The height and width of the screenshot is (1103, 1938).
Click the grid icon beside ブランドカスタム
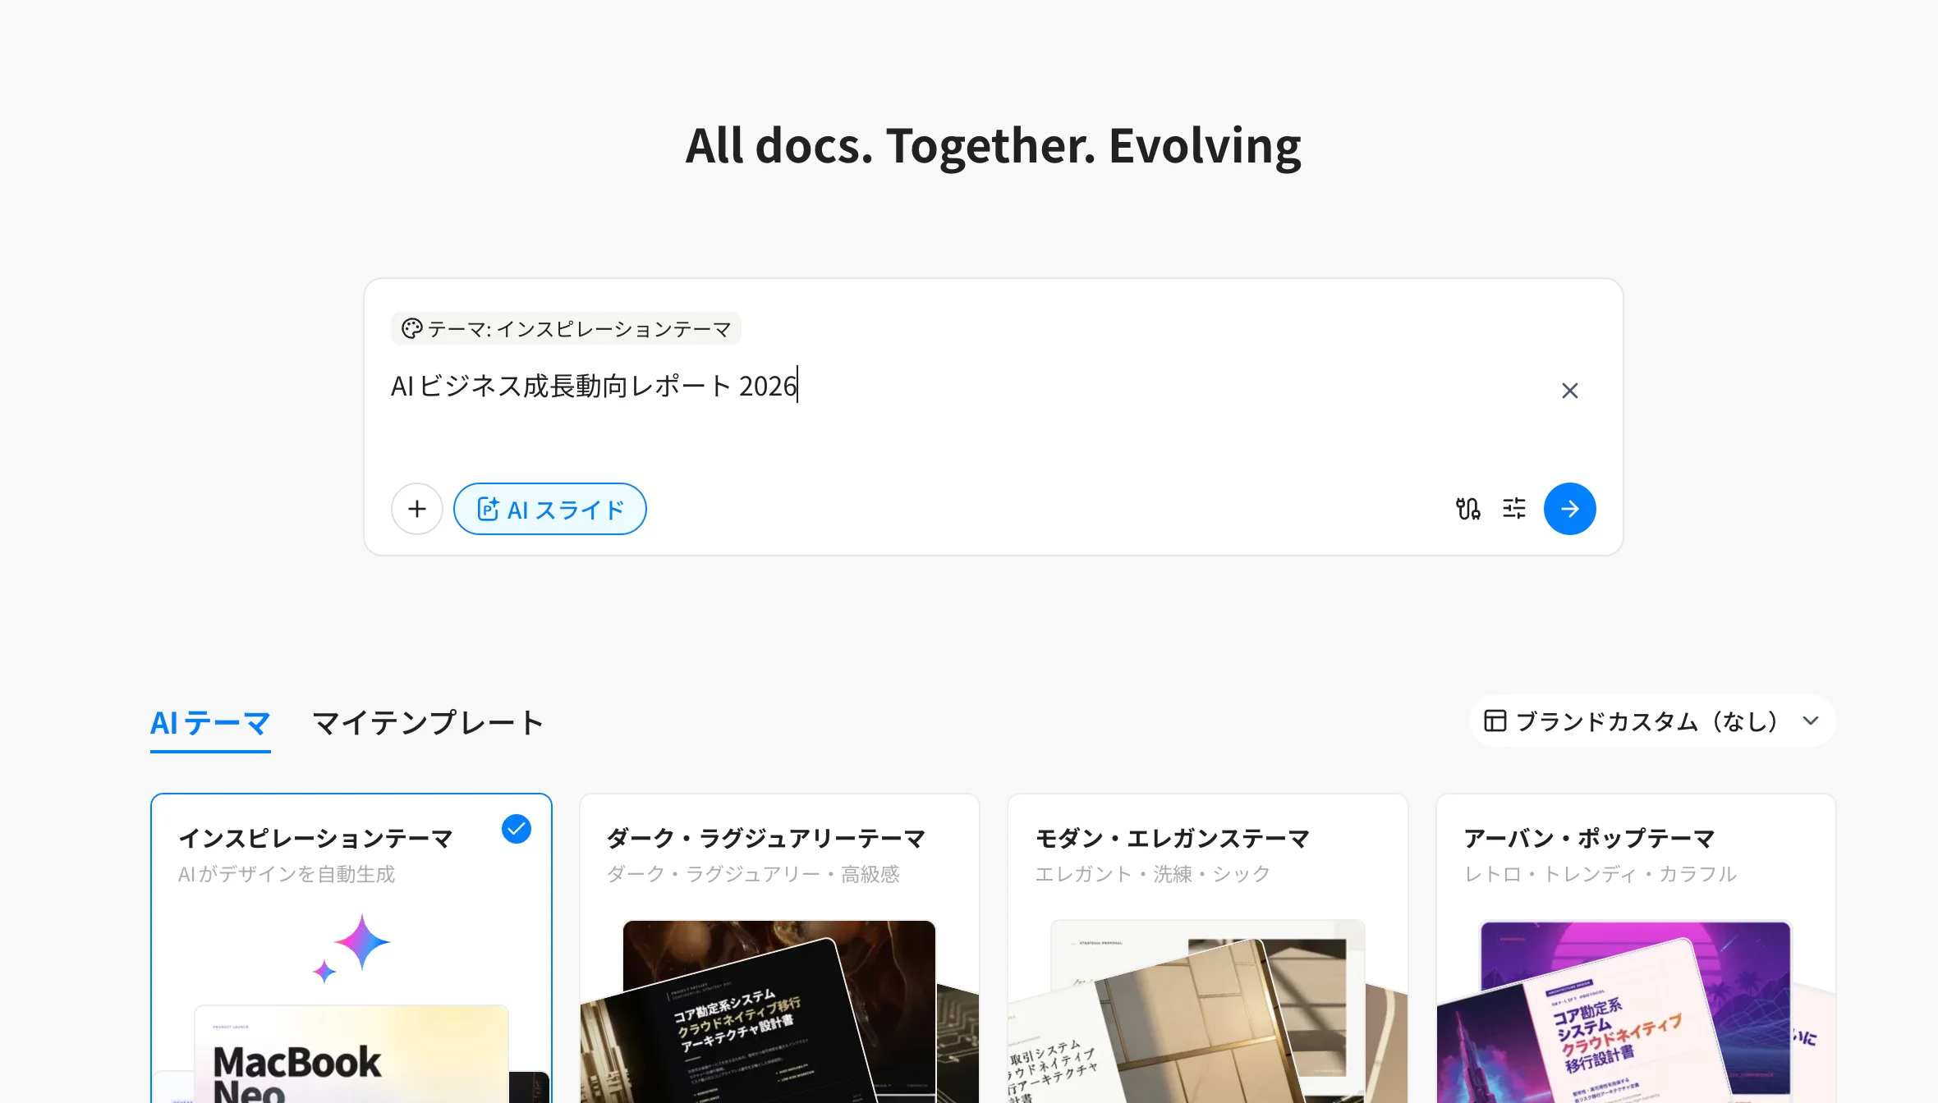tap(1495, 721)
